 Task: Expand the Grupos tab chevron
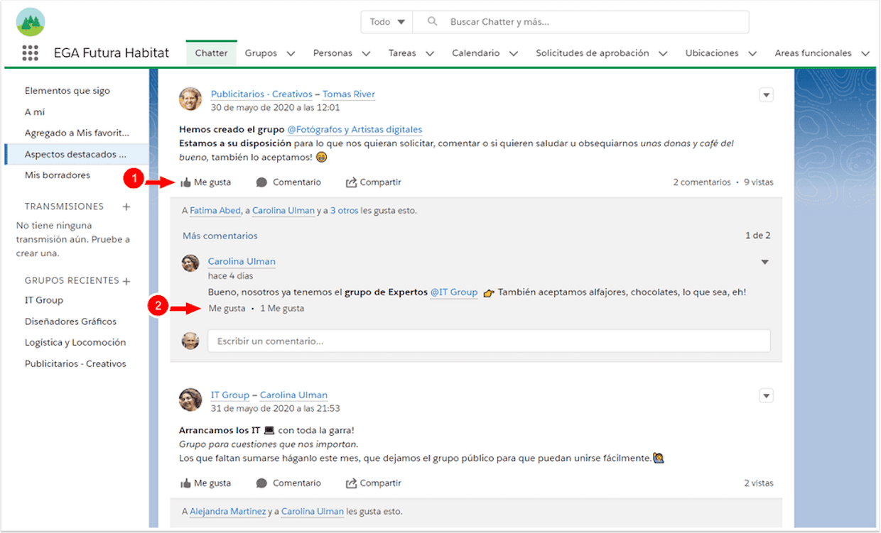pyautogui.click(x=291, y=53)
